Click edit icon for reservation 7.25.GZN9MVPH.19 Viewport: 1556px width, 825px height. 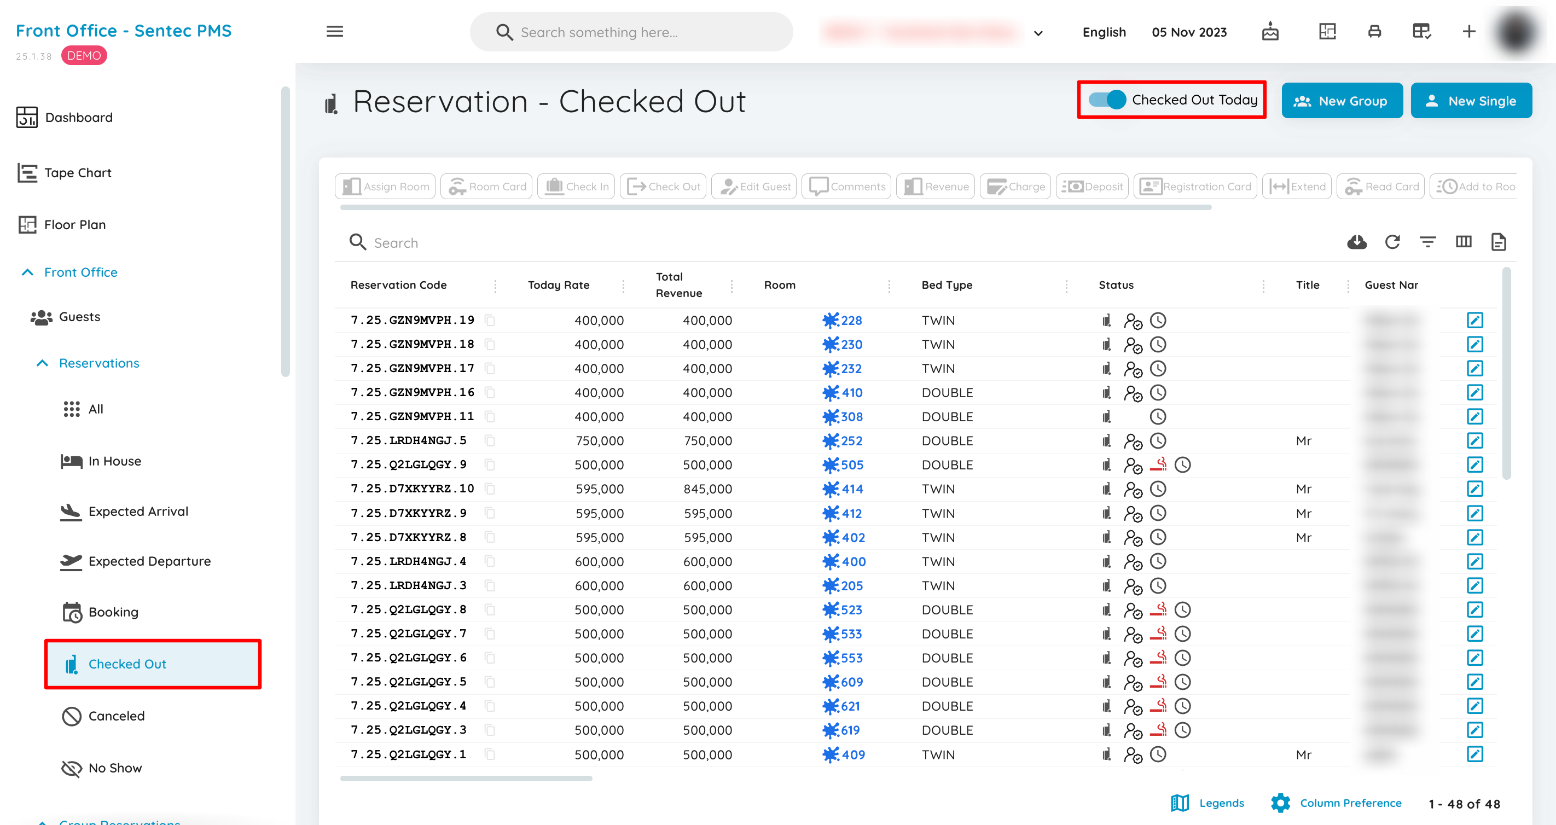click(x=1475, y=320)
